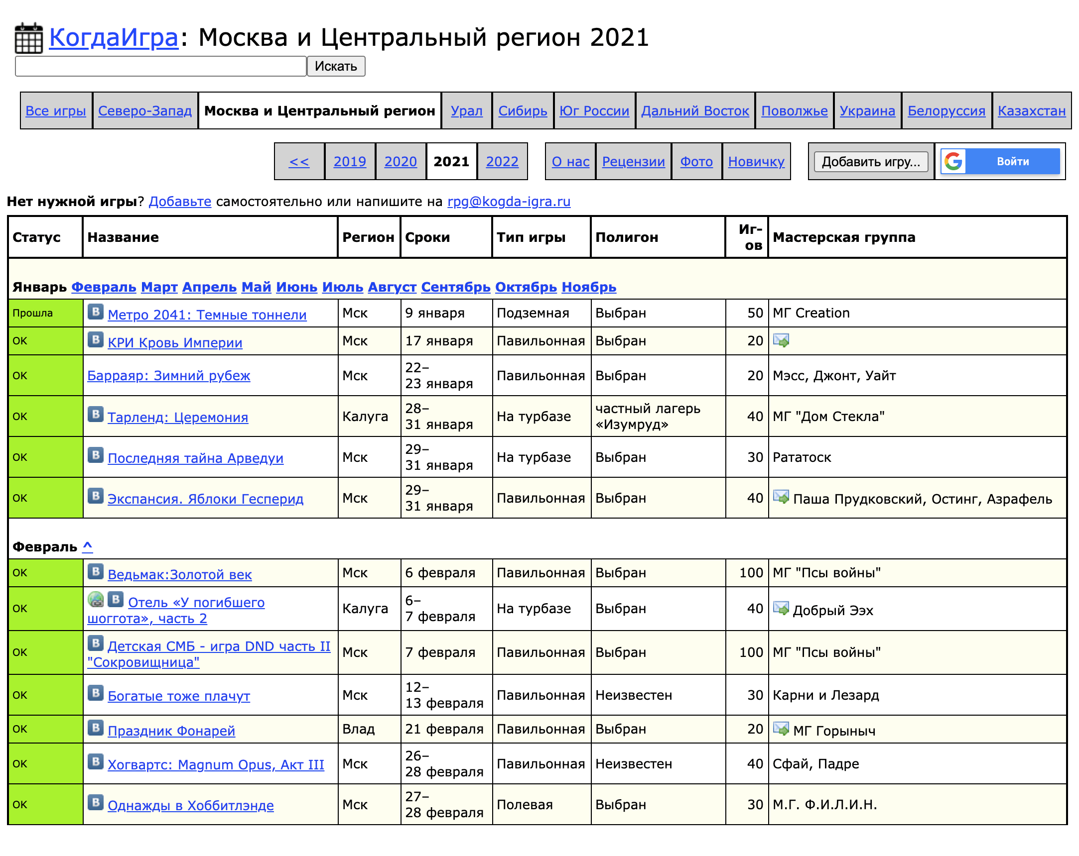Click the Войти sign-in button
The width and height of the screenshot is (1079, 856).
pyautogui.click(x=1000, y=162)
